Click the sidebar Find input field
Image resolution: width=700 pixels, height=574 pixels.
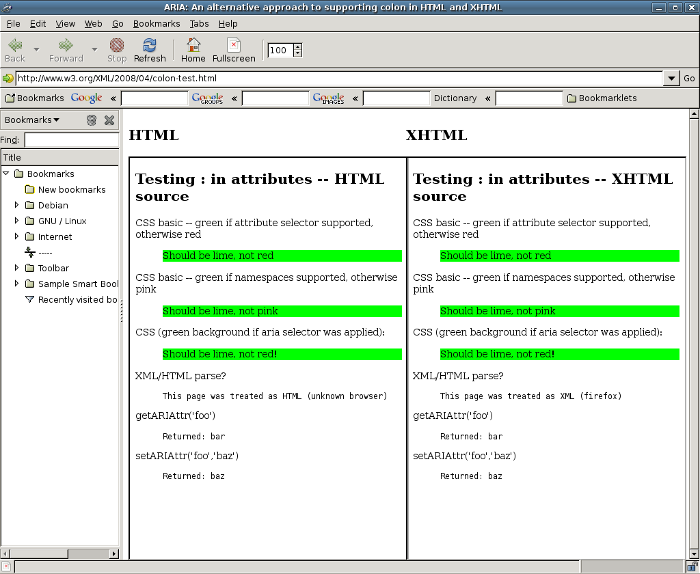(71, 140)
